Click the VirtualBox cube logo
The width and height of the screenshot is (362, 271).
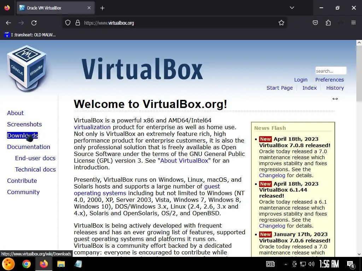pyautogui.click(x=27, y=68)
